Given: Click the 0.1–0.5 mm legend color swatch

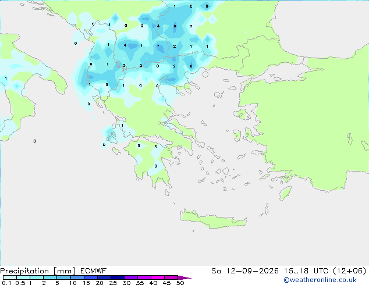Looking at the screenshot, I should coord(10,277).
